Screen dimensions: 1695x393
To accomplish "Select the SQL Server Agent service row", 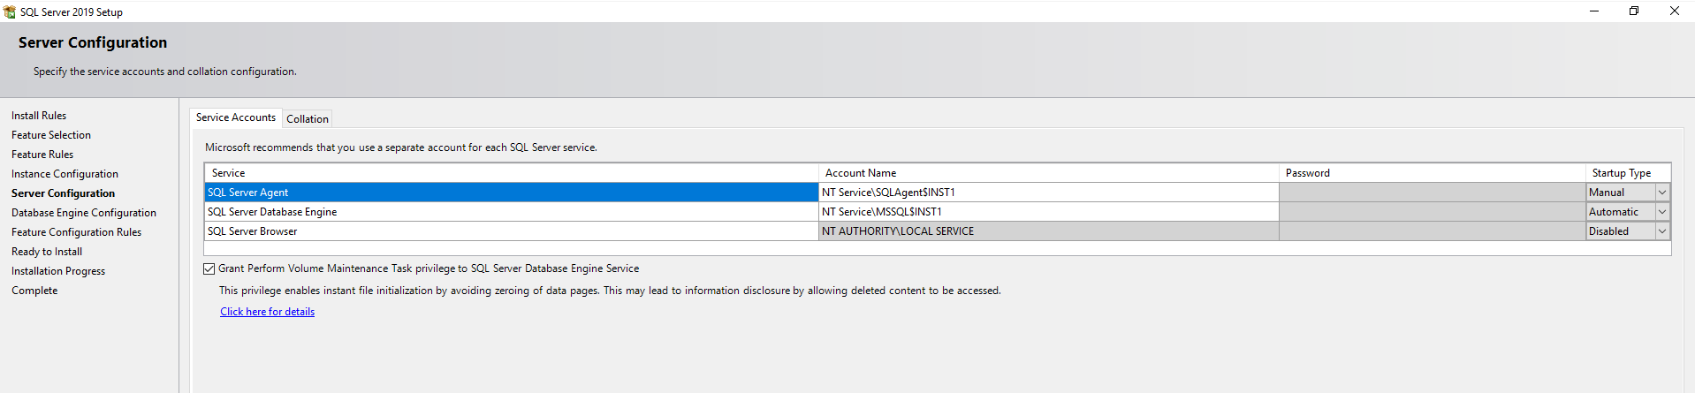I will 511,193.
